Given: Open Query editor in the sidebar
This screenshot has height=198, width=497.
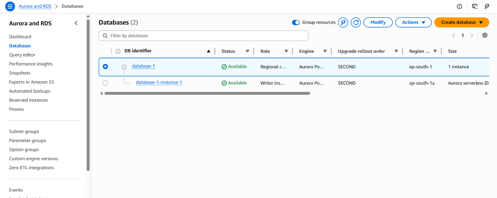Looking at the screenshot, I should 22,55.
